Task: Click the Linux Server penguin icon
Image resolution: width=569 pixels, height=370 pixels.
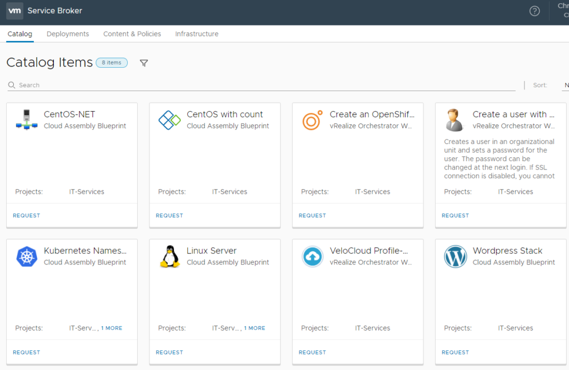Action: 170,257
